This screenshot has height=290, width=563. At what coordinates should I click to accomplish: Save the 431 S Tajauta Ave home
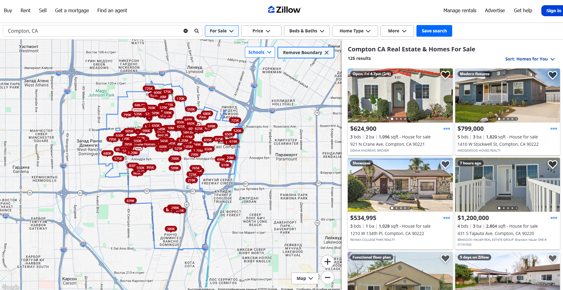553,164
